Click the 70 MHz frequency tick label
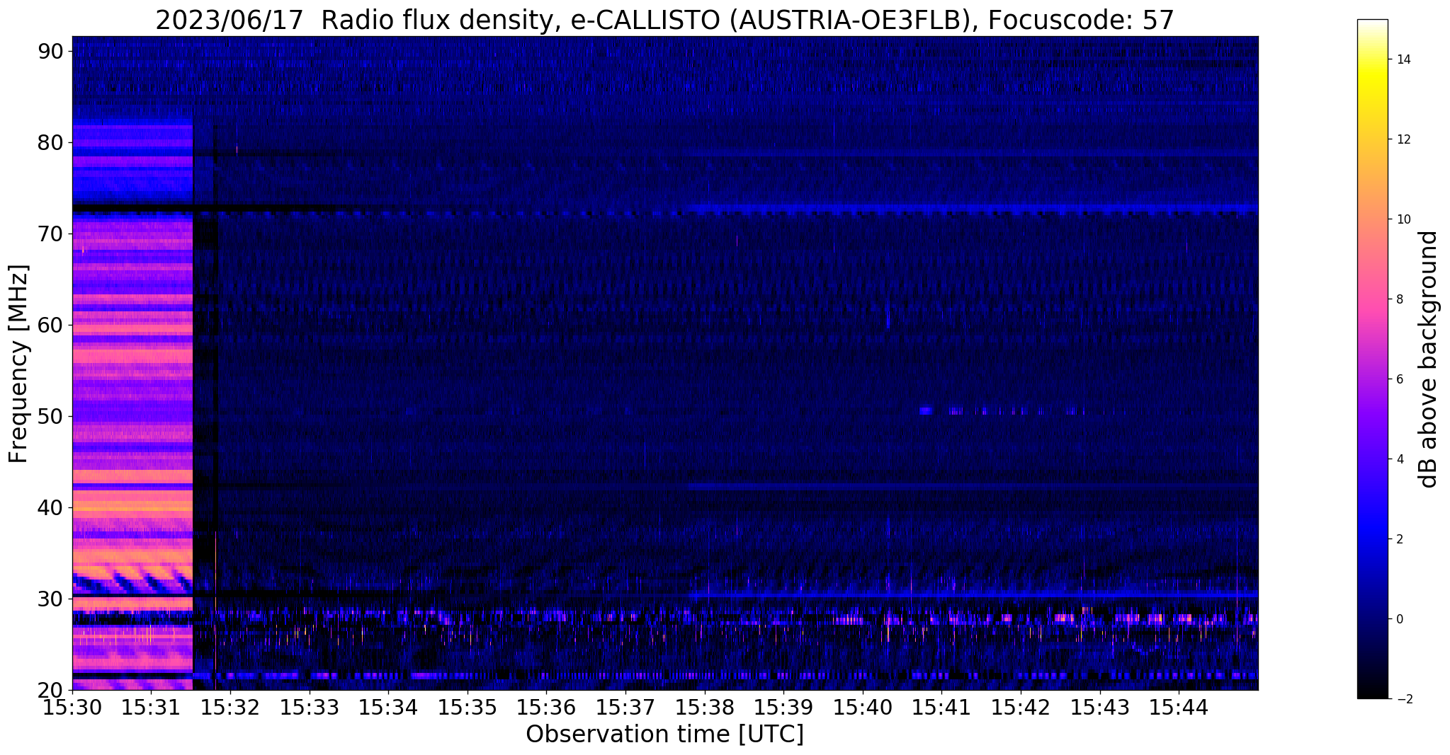The image size is (1450, 755). [x=51, y=234]
